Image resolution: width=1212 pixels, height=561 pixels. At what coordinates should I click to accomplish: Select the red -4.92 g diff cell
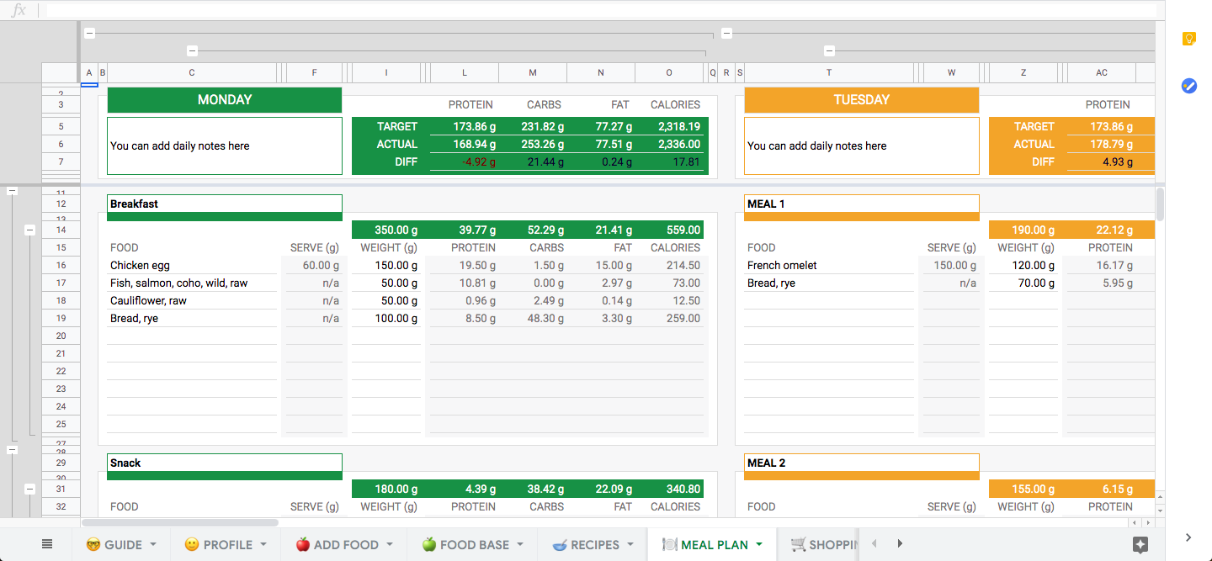(x=465, y=161)
